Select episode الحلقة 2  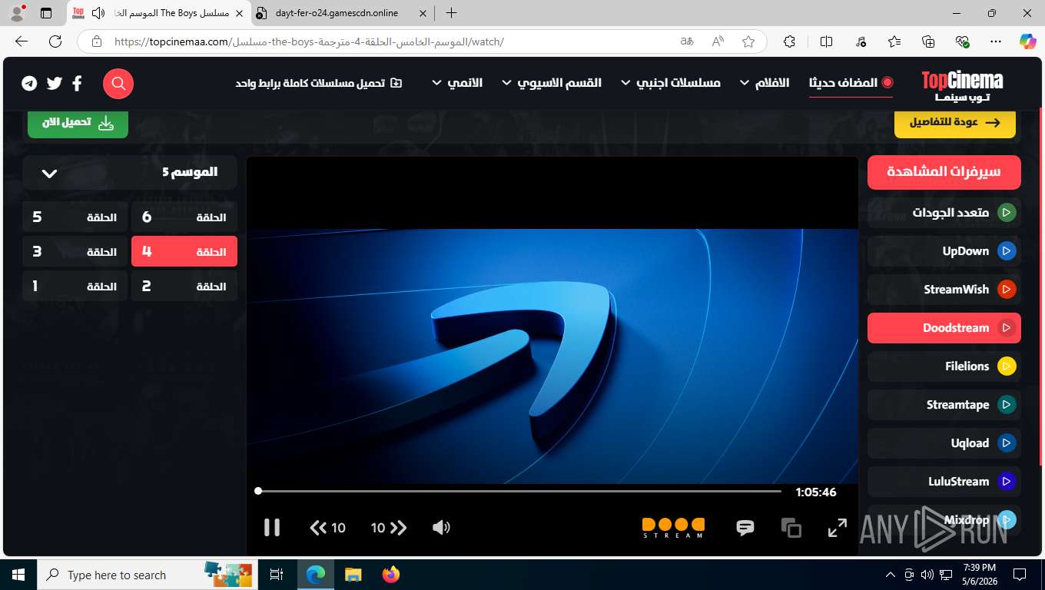coord(184,286)
